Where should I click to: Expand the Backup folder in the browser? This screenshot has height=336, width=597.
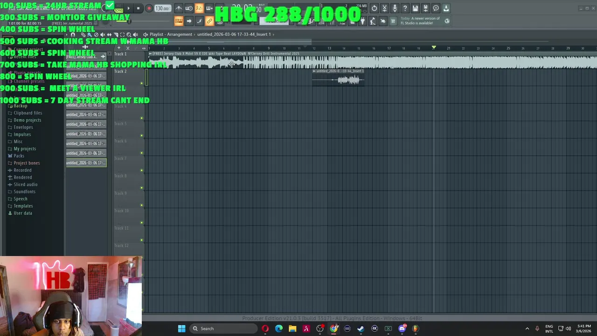point(21,106)
